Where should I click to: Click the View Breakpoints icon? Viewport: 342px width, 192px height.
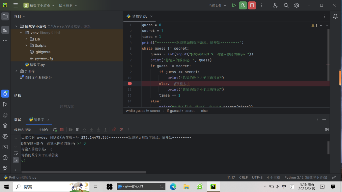point(114,130)
